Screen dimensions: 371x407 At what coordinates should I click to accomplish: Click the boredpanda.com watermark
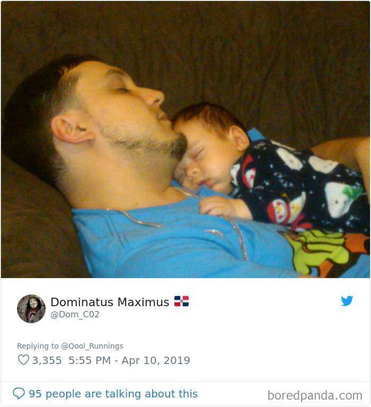pos(315,395)
